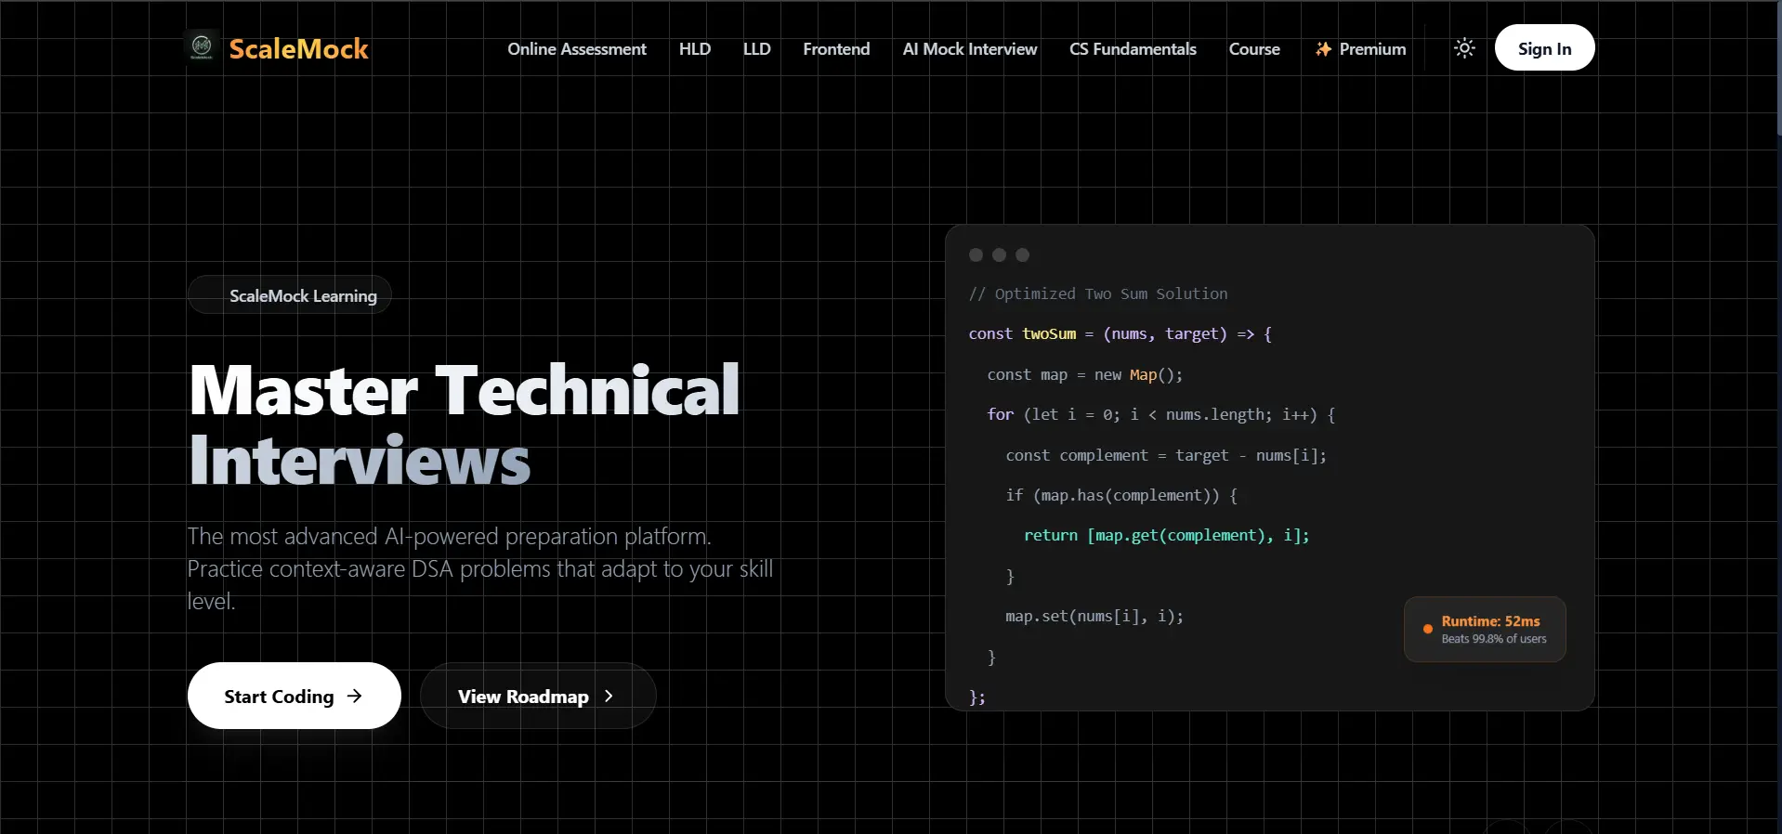Click the orange dot beside Runtime

click(x=1427, y=629)
